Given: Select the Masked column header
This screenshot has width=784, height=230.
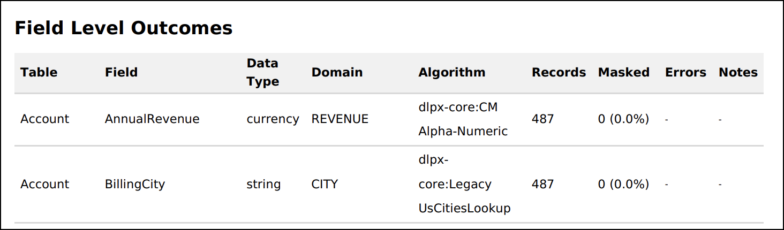Looking at the screenshot, I should pos(623,72).
